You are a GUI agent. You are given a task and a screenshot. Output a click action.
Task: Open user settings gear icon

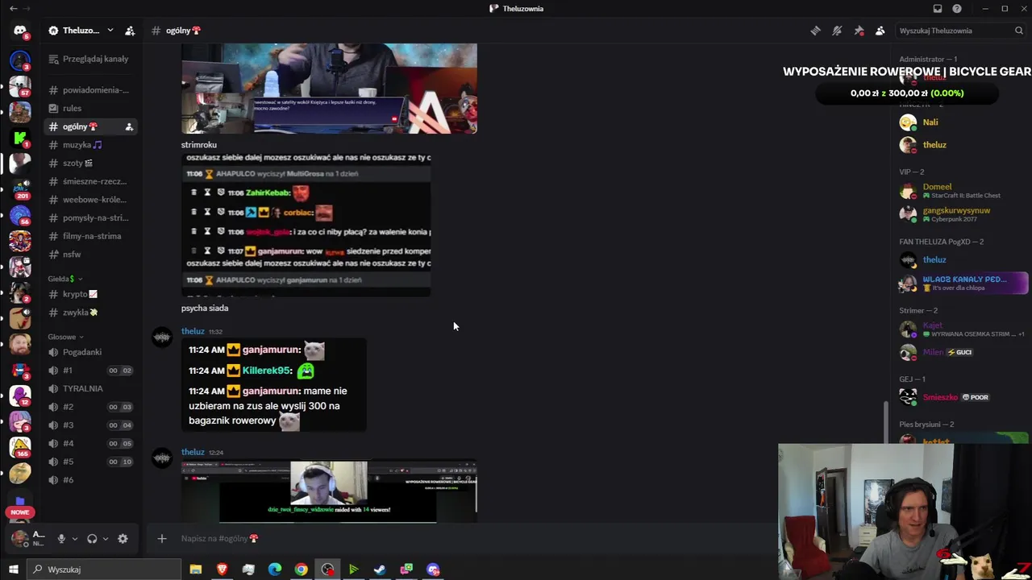tap(123, 539)
